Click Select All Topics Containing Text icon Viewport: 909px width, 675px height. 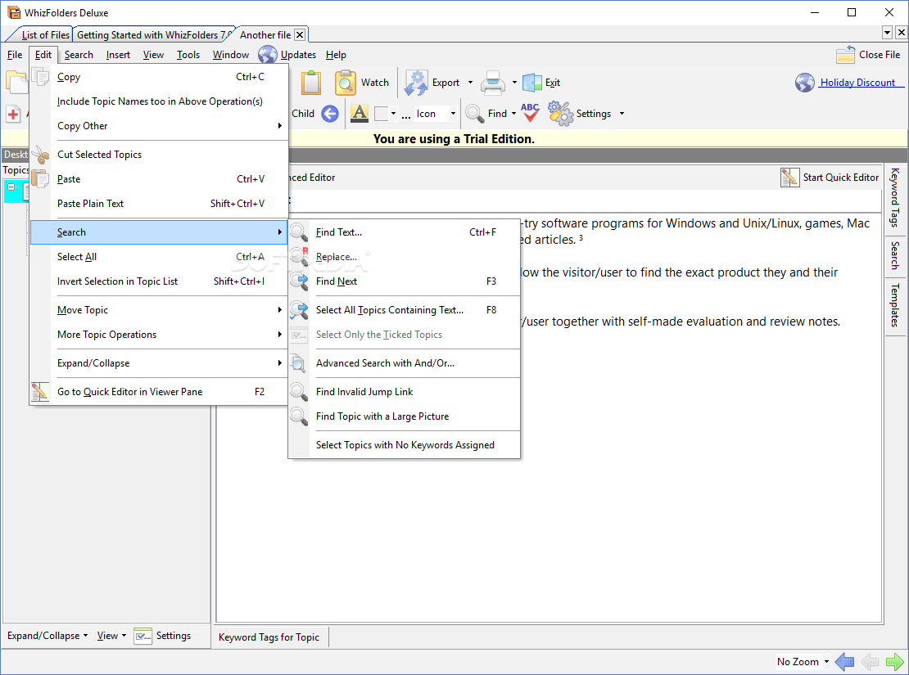(x=299, y=310)
